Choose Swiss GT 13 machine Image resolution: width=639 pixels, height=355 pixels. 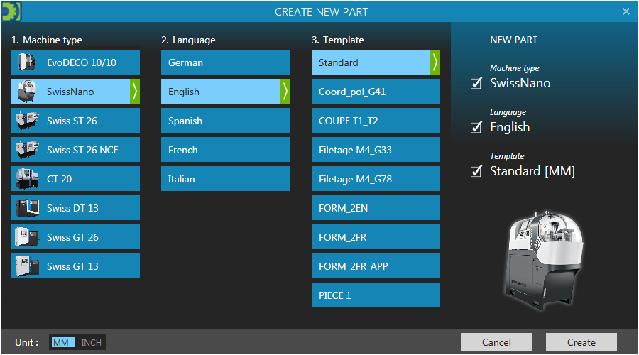point(75,266)
